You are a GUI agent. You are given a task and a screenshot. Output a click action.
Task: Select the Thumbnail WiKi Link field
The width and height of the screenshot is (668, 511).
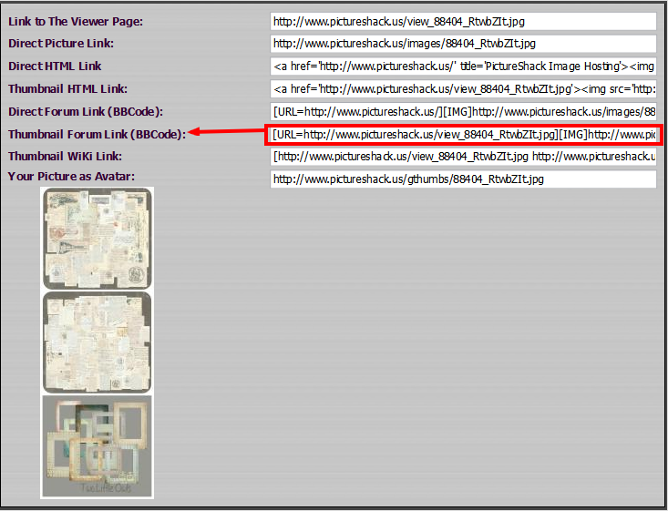(463, 157)
